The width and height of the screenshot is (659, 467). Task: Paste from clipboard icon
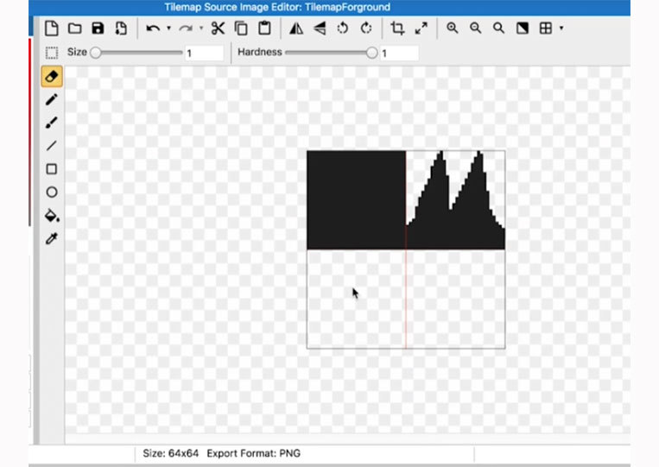pos(264,28)
